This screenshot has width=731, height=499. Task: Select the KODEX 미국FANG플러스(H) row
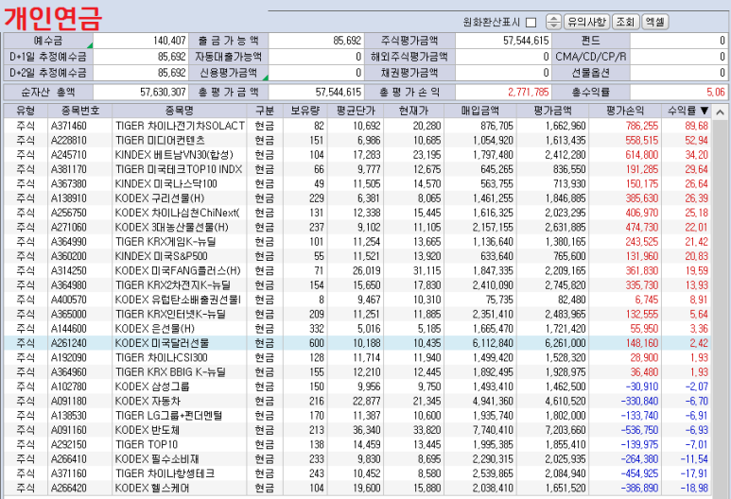point(358,270)
